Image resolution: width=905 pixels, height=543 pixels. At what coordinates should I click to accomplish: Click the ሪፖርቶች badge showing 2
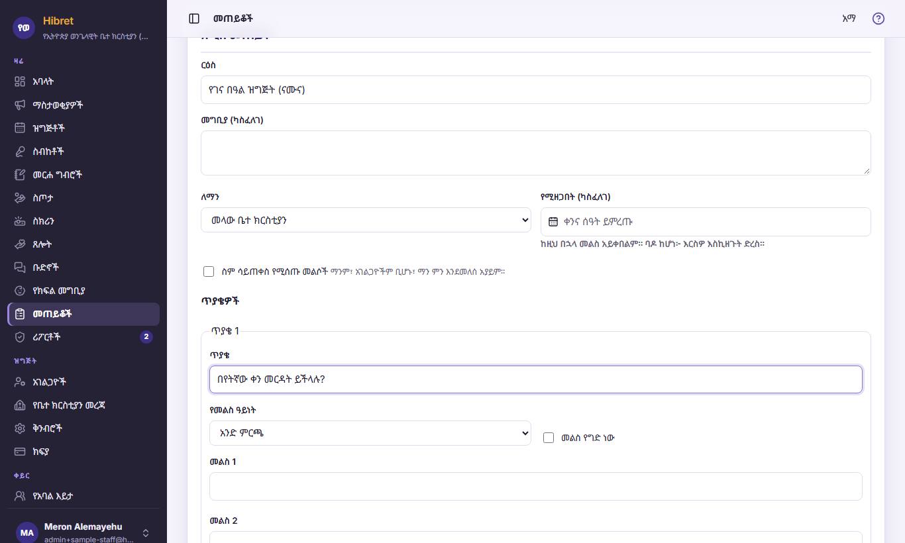(x=146, y=337)
